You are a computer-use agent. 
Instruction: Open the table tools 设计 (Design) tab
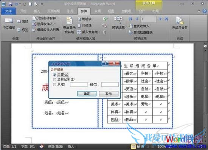point(142,11)
